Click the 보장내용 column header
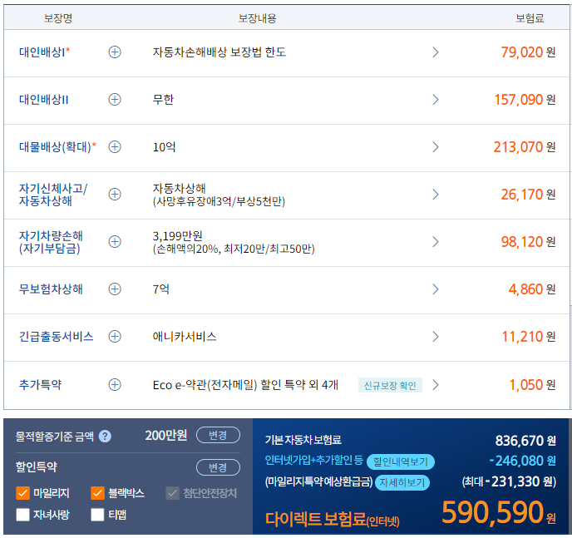572x538 pixels. (257, 18)
